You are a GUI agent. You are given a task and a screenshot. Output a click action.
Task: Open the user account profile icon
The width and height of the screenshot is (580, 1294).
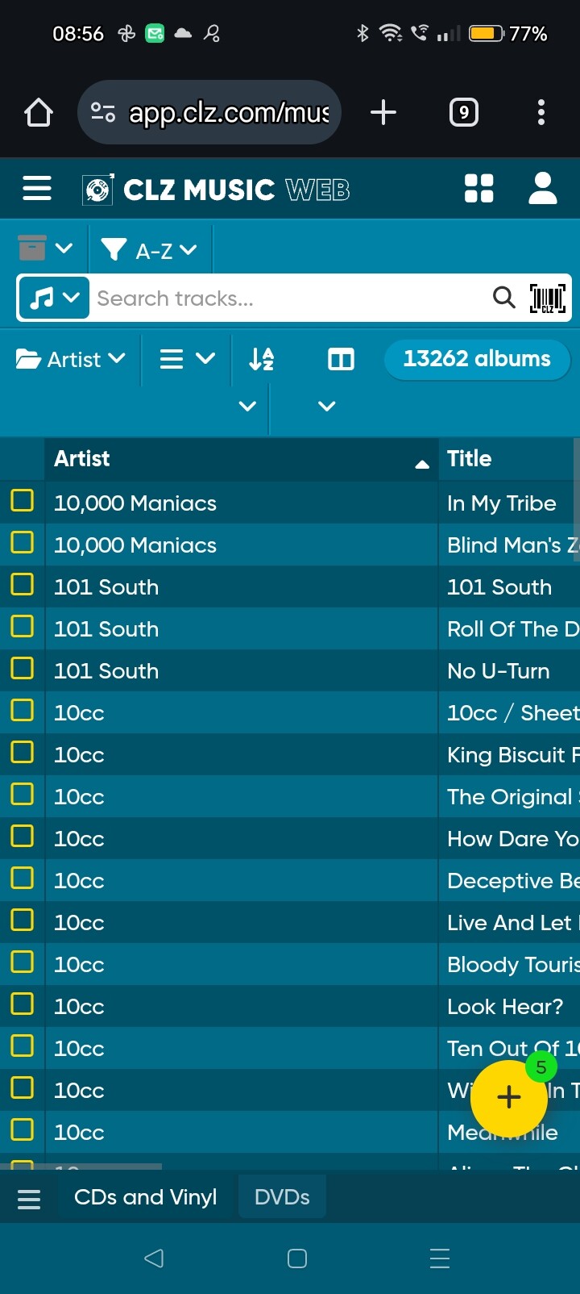point(543,189)
